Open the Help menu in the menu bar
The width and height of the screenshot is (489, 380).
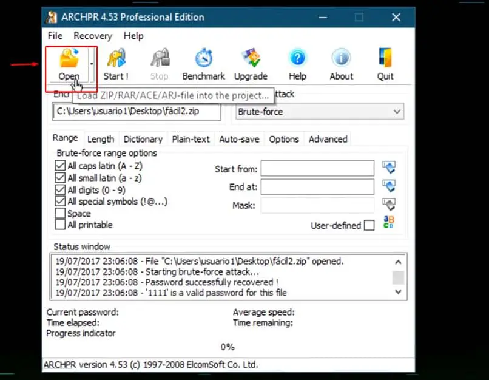pos(133,36)
